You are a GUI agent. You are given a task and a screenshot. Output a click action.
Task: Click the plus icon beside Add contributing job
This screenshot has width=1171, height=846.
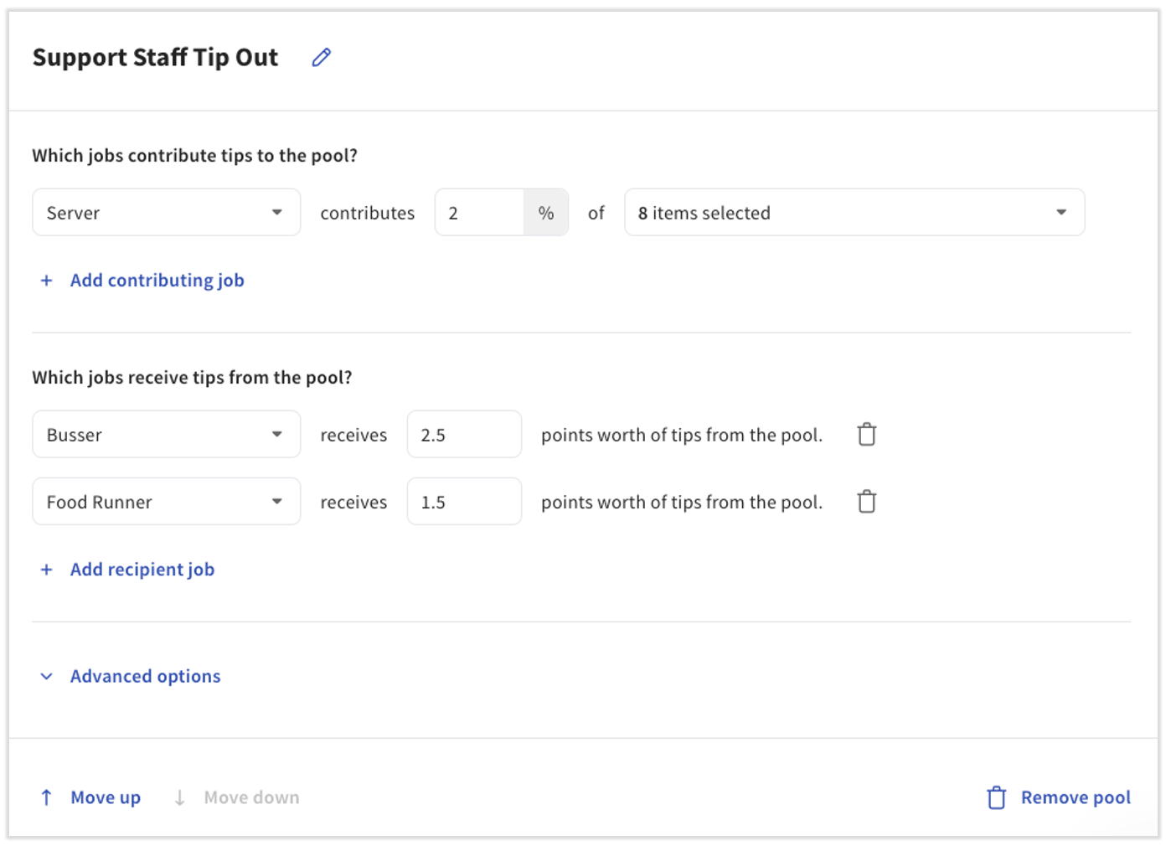[x=47, y=281]
